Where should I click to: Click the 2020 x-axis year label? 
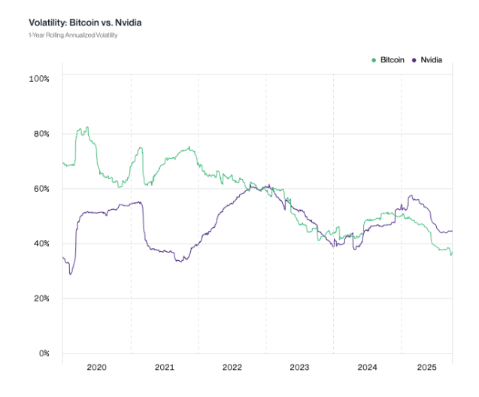[x=97, y=368]
